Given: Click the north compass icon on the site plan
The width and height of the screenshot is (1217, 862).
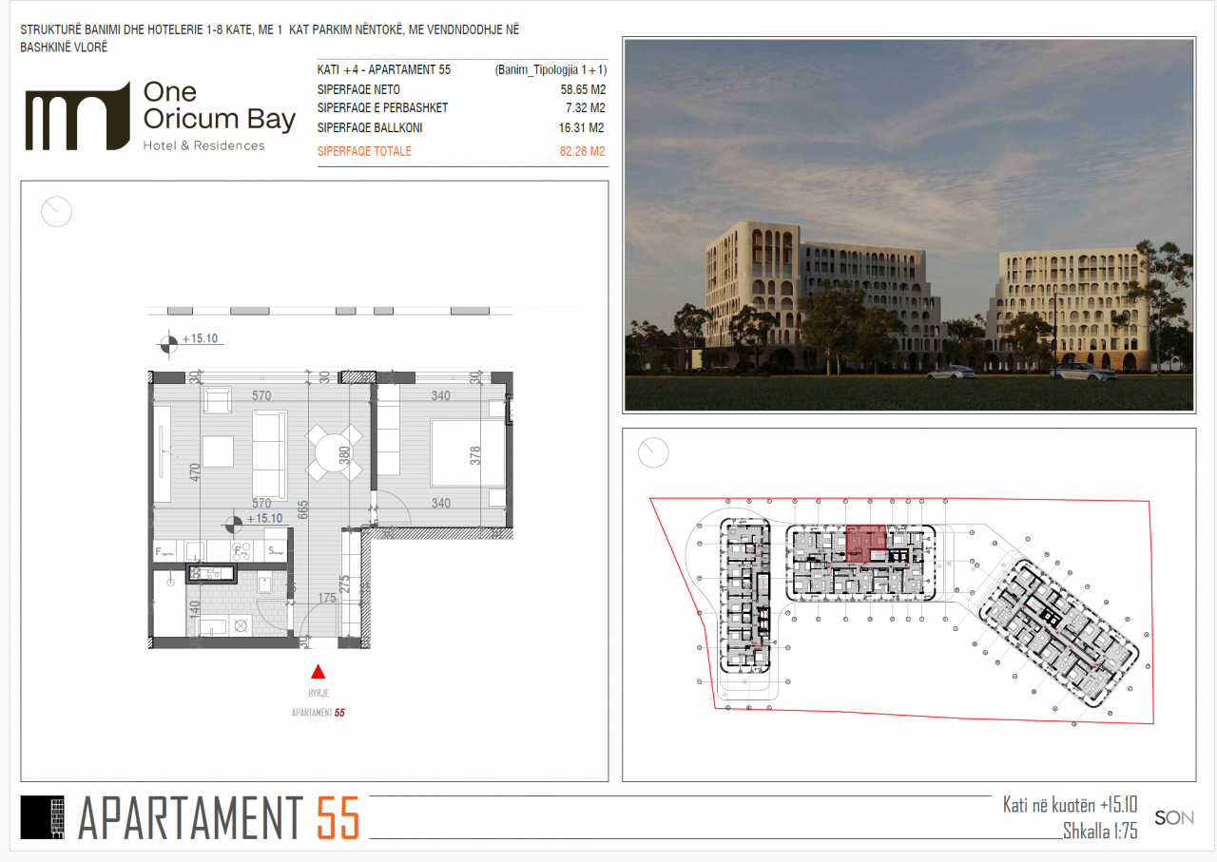Looking at the screenshot, I should (653, 452).
